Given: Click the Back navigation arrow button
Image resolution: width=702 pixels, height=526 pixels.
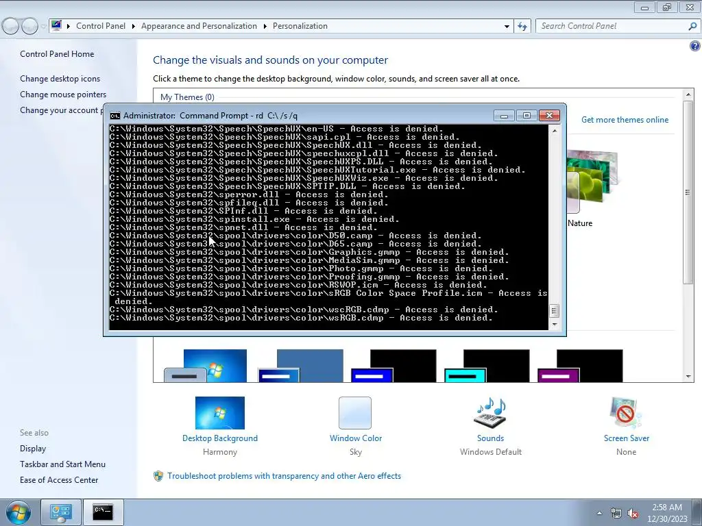Looking at the screenshot, I should click(11, 27).
